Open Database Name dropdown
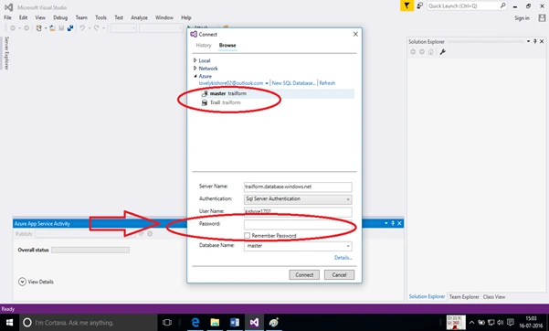 [x=348, y=246]
